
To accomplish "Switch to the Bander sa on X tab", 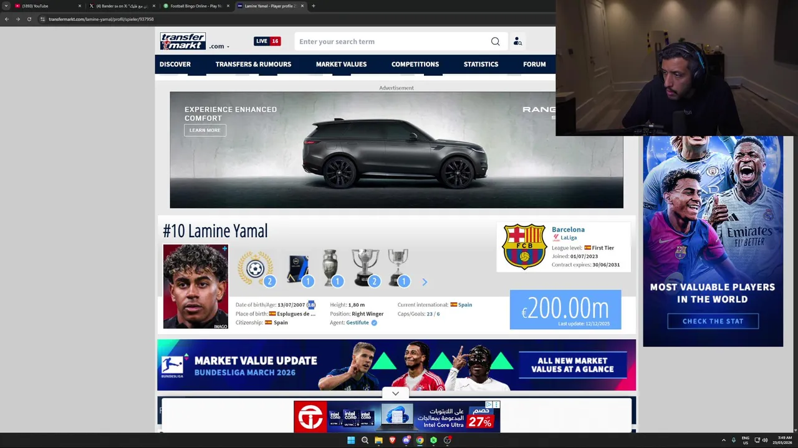I will (x=122, y=6).
